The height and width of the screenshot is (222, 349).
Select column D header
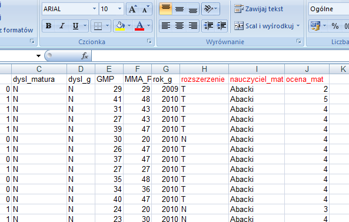81,69
